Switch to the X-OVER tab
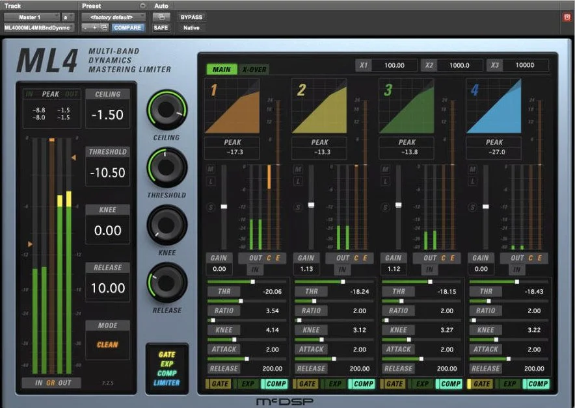The width and height of the screenshot is (575, 408). (x=254, y=70)
